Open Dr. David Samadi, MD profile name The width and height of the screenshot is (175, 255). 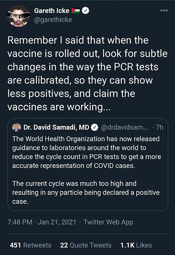click(x=56, y=127)
